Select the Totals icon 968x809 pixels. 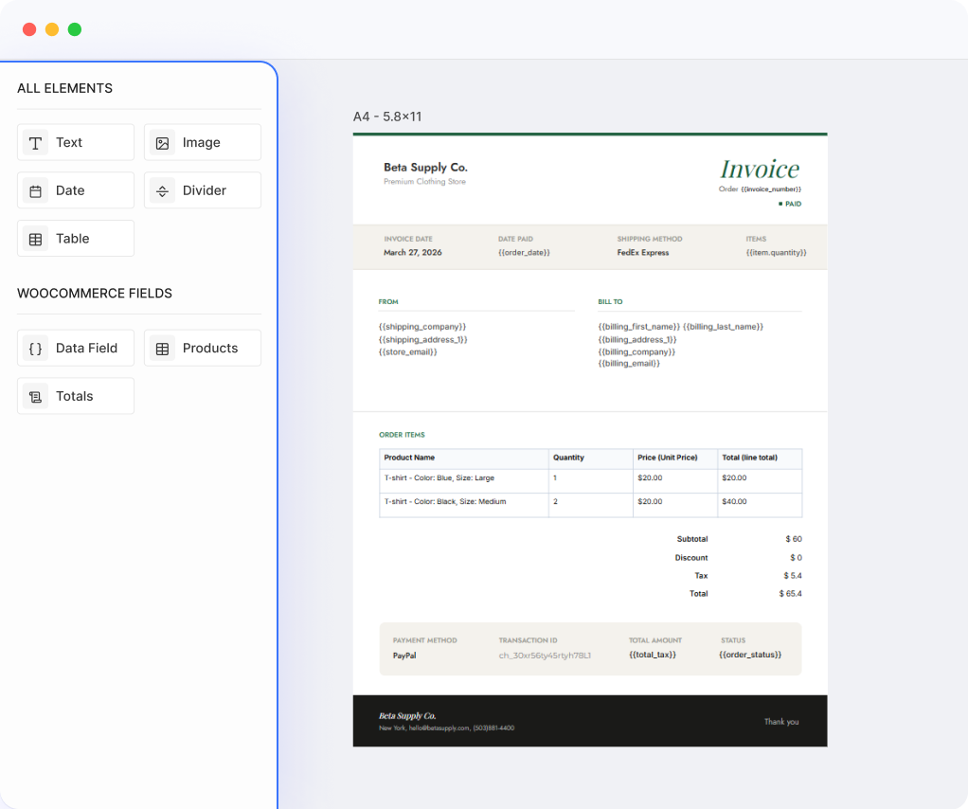point(35,397)
